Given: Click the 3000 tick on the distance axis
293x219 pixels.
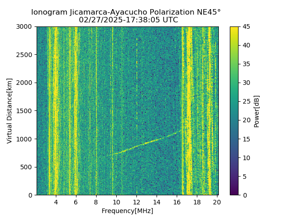Looking at the screenshot, I should click(x=24, y=27).
